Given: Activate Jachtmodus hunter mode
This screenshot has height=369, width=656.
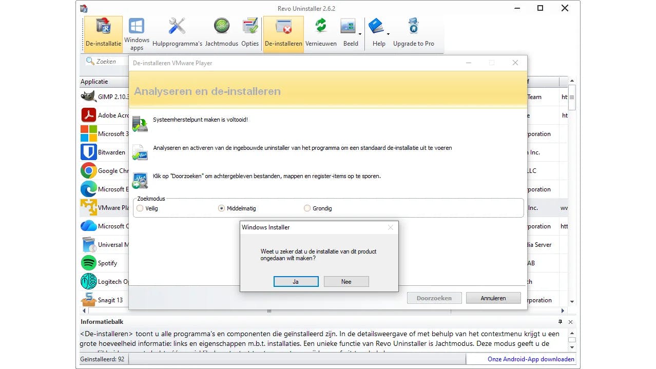Looking at the screenshot, I should [x=222, y=33].
